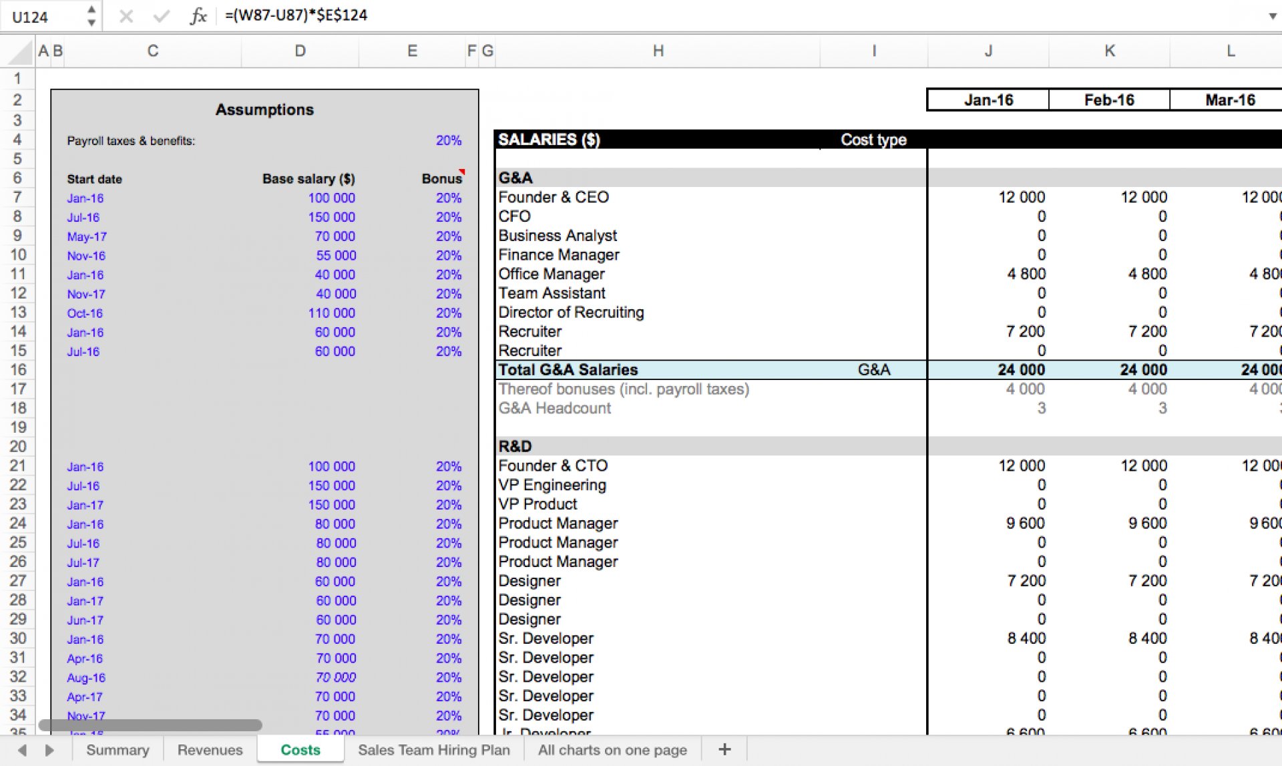Select column H header
The height and width of the screenshot is (766, 1282).
(658, 51)
